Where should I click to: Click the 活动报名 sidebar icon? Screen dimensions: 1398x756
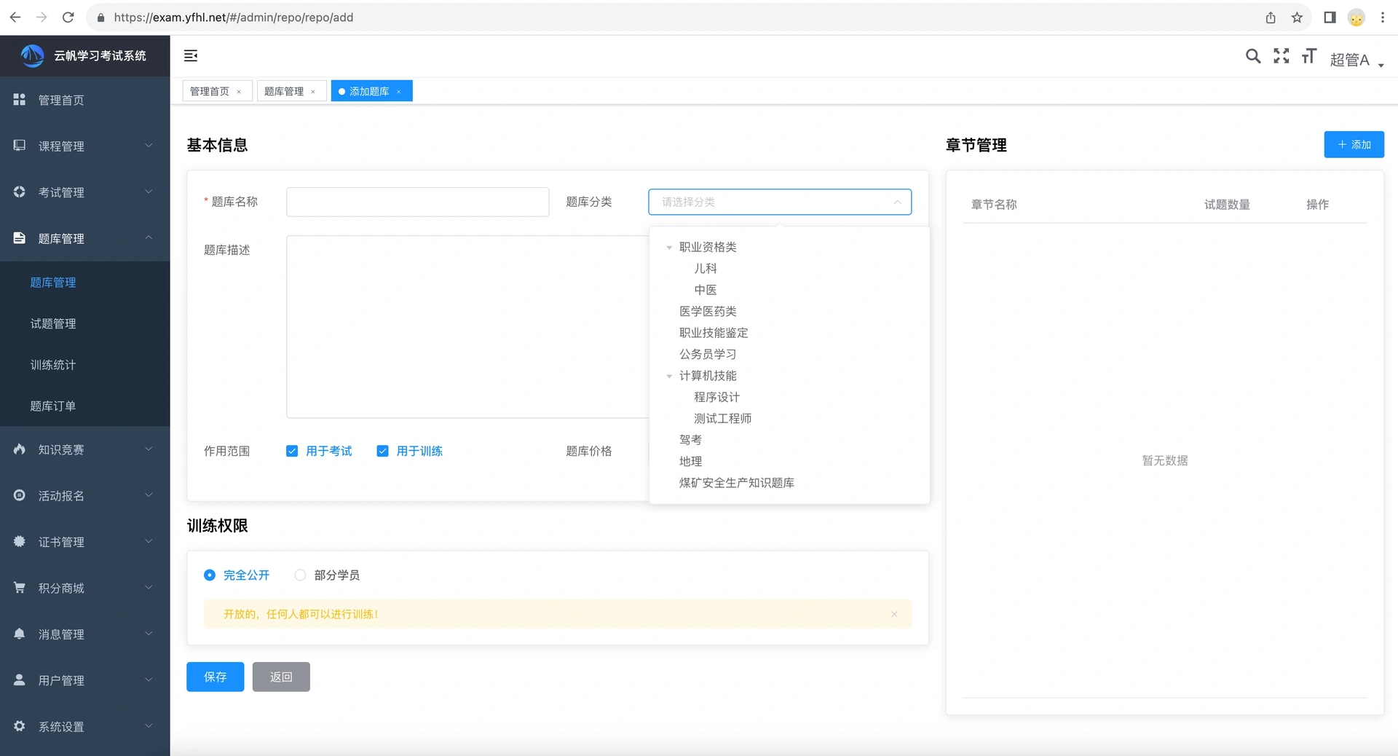(20, 495)
